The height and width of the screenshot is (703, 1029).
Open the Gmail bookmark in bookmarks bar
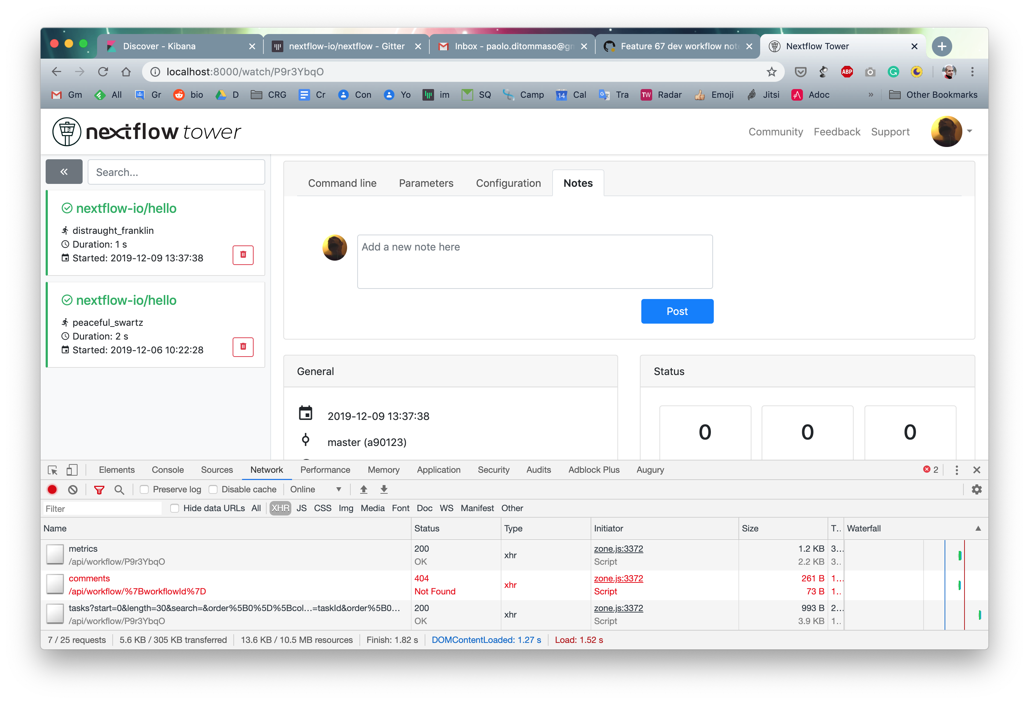point(67,95)
